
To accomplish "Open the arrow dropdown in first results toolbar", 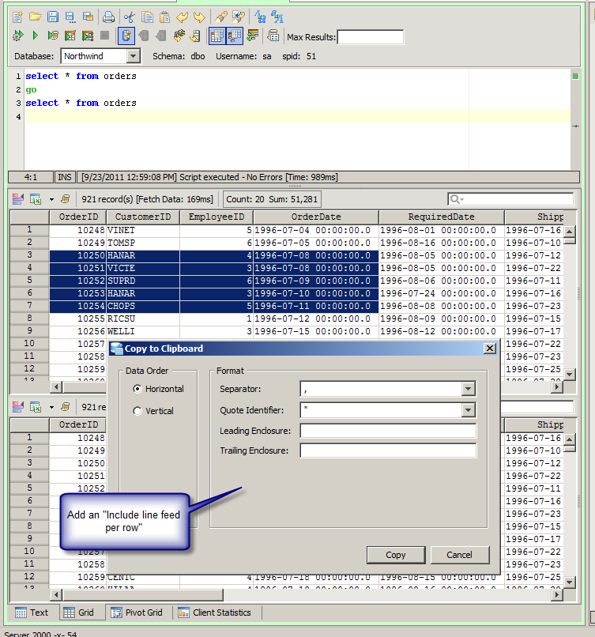I will [51, 199].
